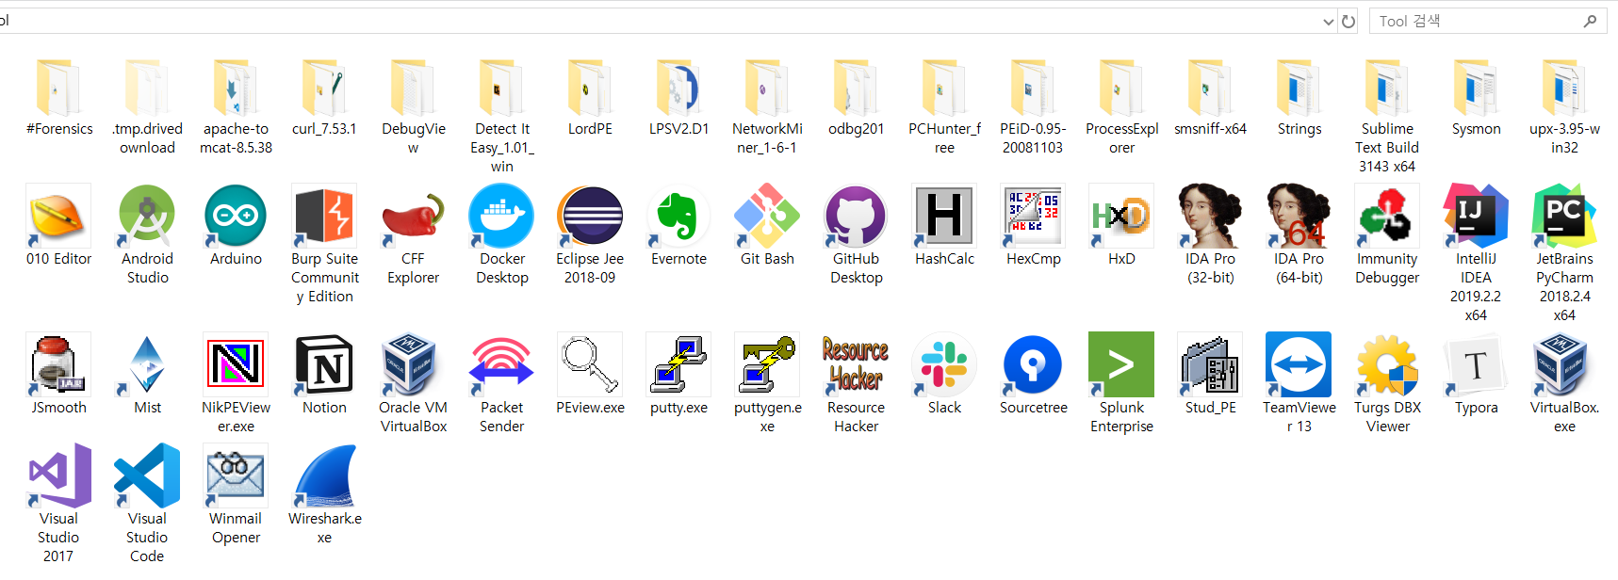This screenshot has width=1618, height=580.
Task: Open the 010 Editor shortcut
Action: tap(58, 216)
